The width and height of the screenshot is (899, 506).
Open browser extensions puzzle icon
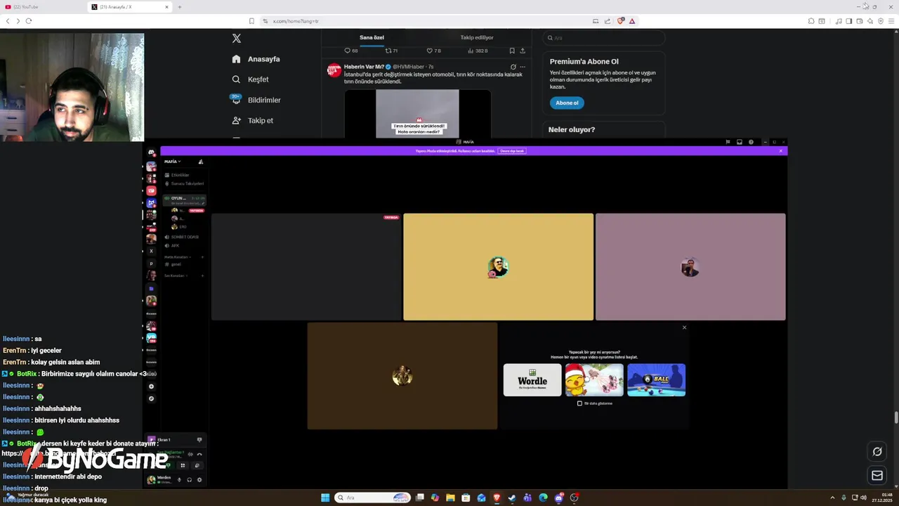pos(811,21)
